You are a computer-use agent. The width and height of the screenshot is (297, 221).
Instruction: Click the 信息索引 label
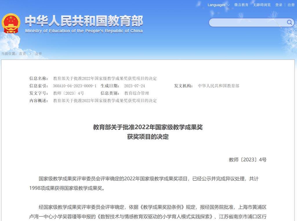(x=39, y=86)
